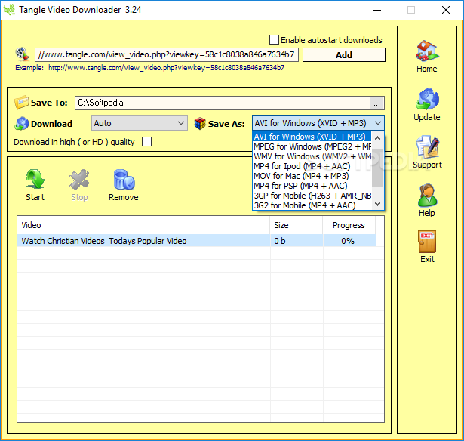The image size is (464, 441).
Task: Click the Add button
Action: pos(344,55)
